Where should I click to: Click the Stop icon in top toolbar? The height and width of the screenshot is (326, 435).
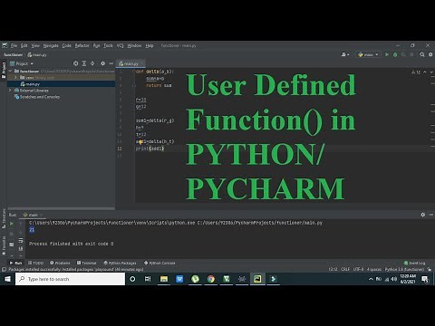(x=411, y=54)
